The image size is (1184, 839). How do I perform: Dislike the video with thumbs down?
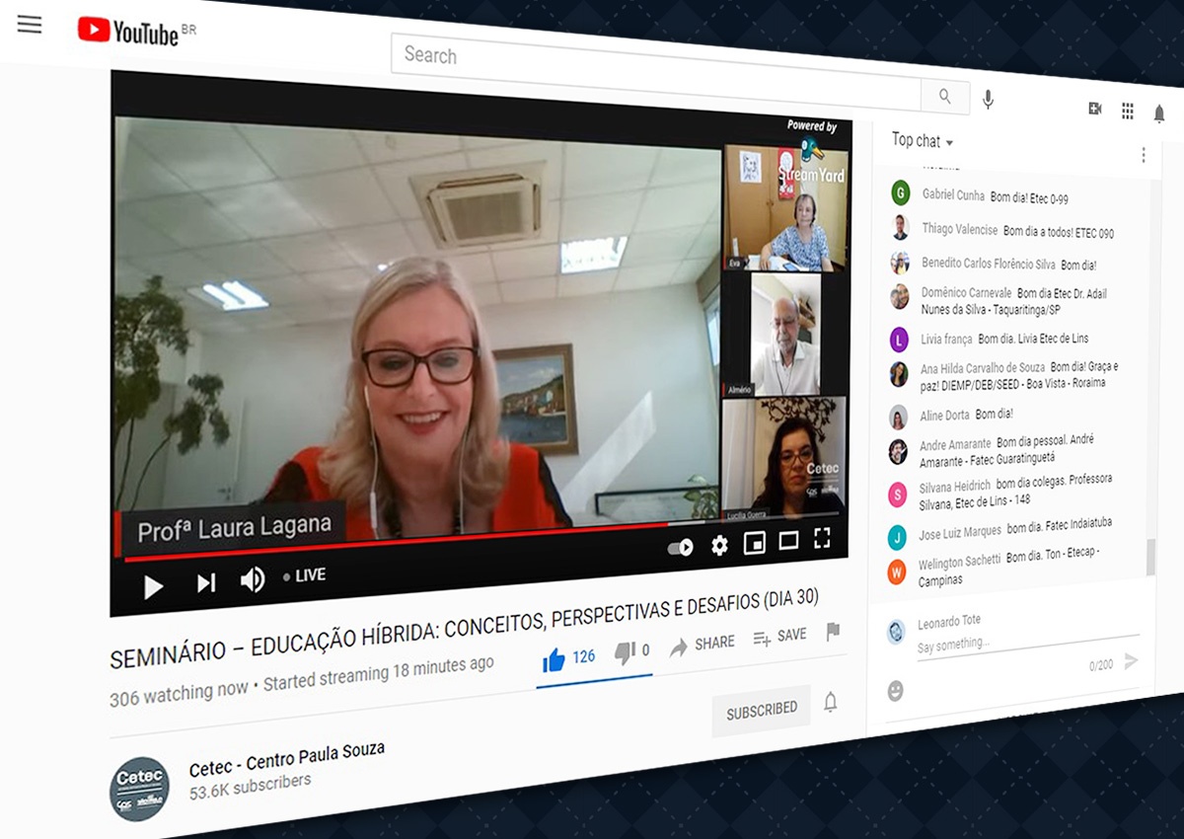[626, 653]
